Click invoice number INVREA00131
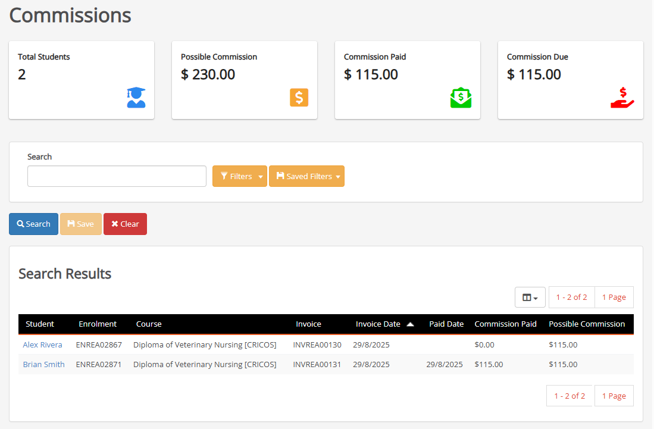 point(317,364)
